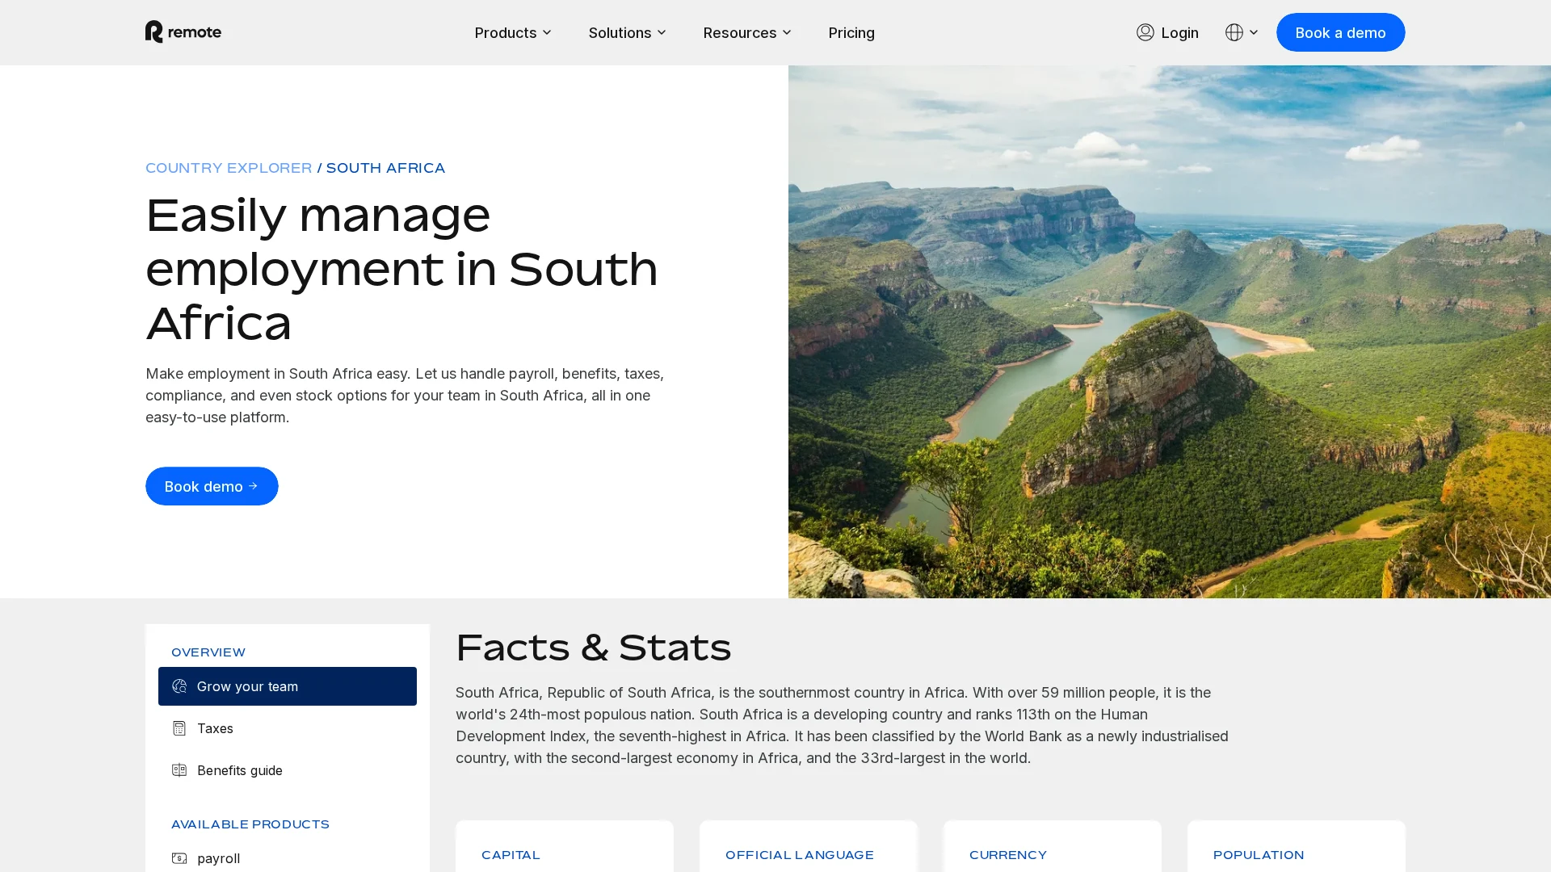Click the Remote logo in header
The height and width of the screenshot is (872, 1551).
(183, 32)
